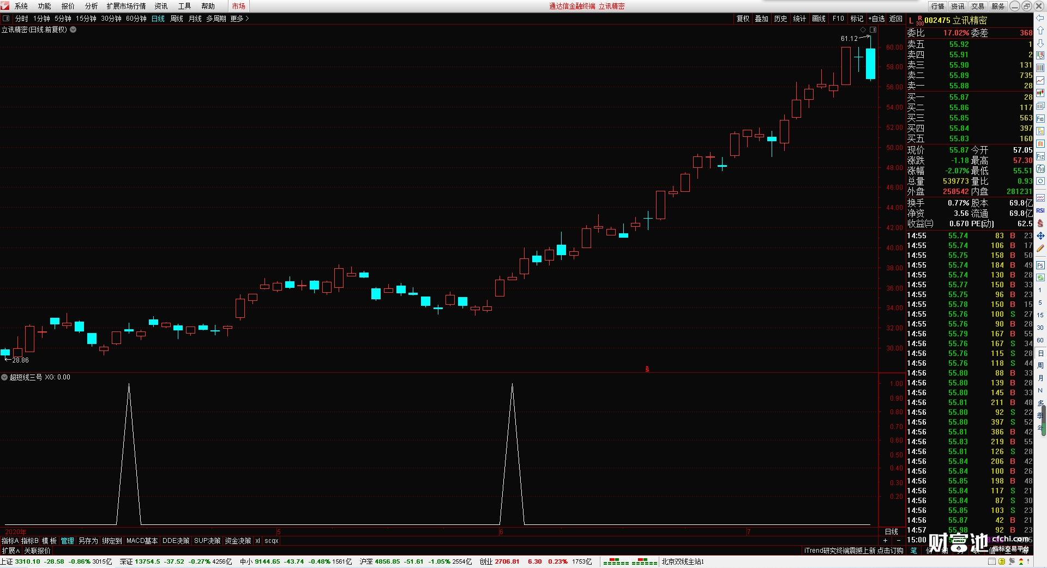
Task: Switch to 分时 chart tab
Action: [x=22, y=19]
